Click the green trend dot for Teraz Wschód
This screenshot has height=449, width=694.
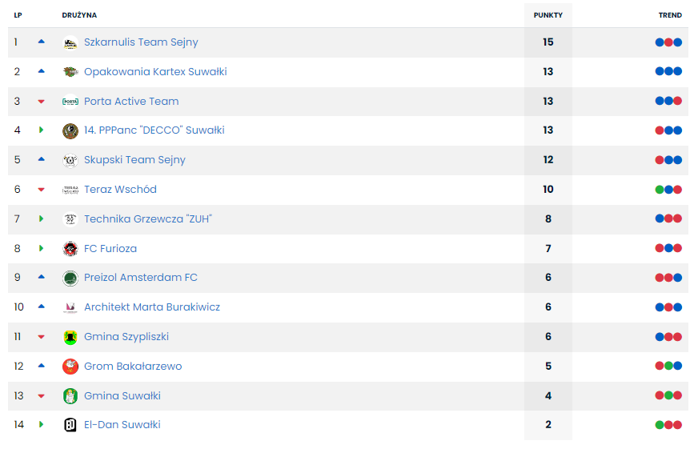point(660,190)
